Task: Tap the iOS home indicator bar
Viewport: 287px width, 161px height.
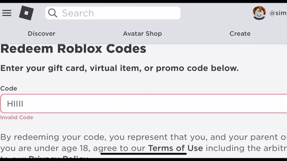Action: pyautogui.click(x=143, y=154)
